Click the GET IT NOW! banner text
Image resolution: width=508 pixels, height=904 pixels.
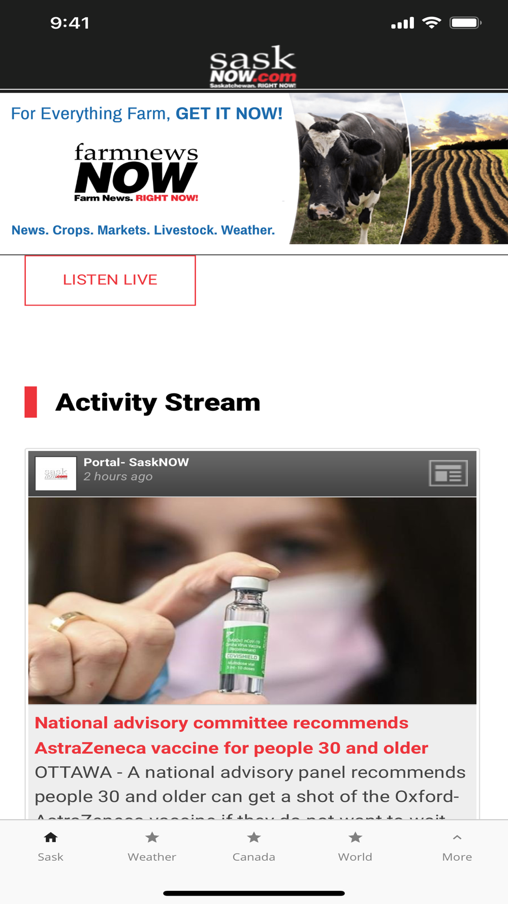pyautogui.click(x=229, y=113)
